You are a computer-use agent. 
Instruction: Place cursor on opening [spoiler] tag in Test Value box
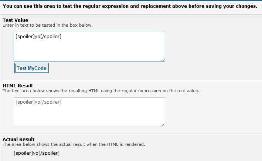point(25,37)
